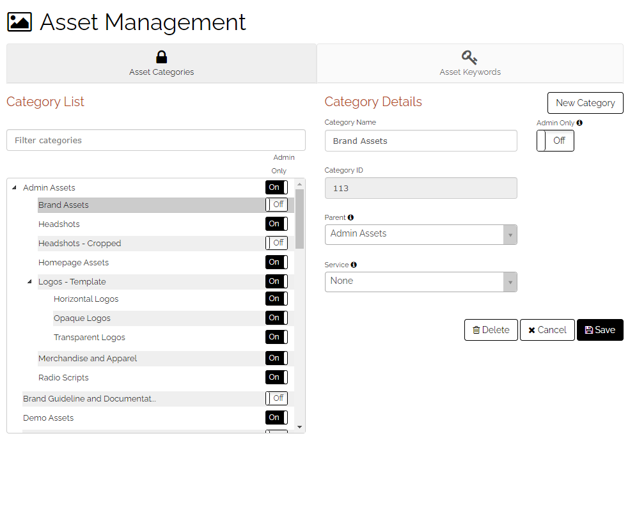Click the New Category button

(x=585, y=103)
